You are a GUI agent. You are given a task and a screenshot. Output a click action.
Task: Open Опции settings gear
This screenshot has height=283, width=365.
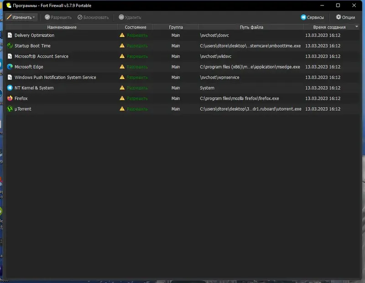tap(345, 17)
